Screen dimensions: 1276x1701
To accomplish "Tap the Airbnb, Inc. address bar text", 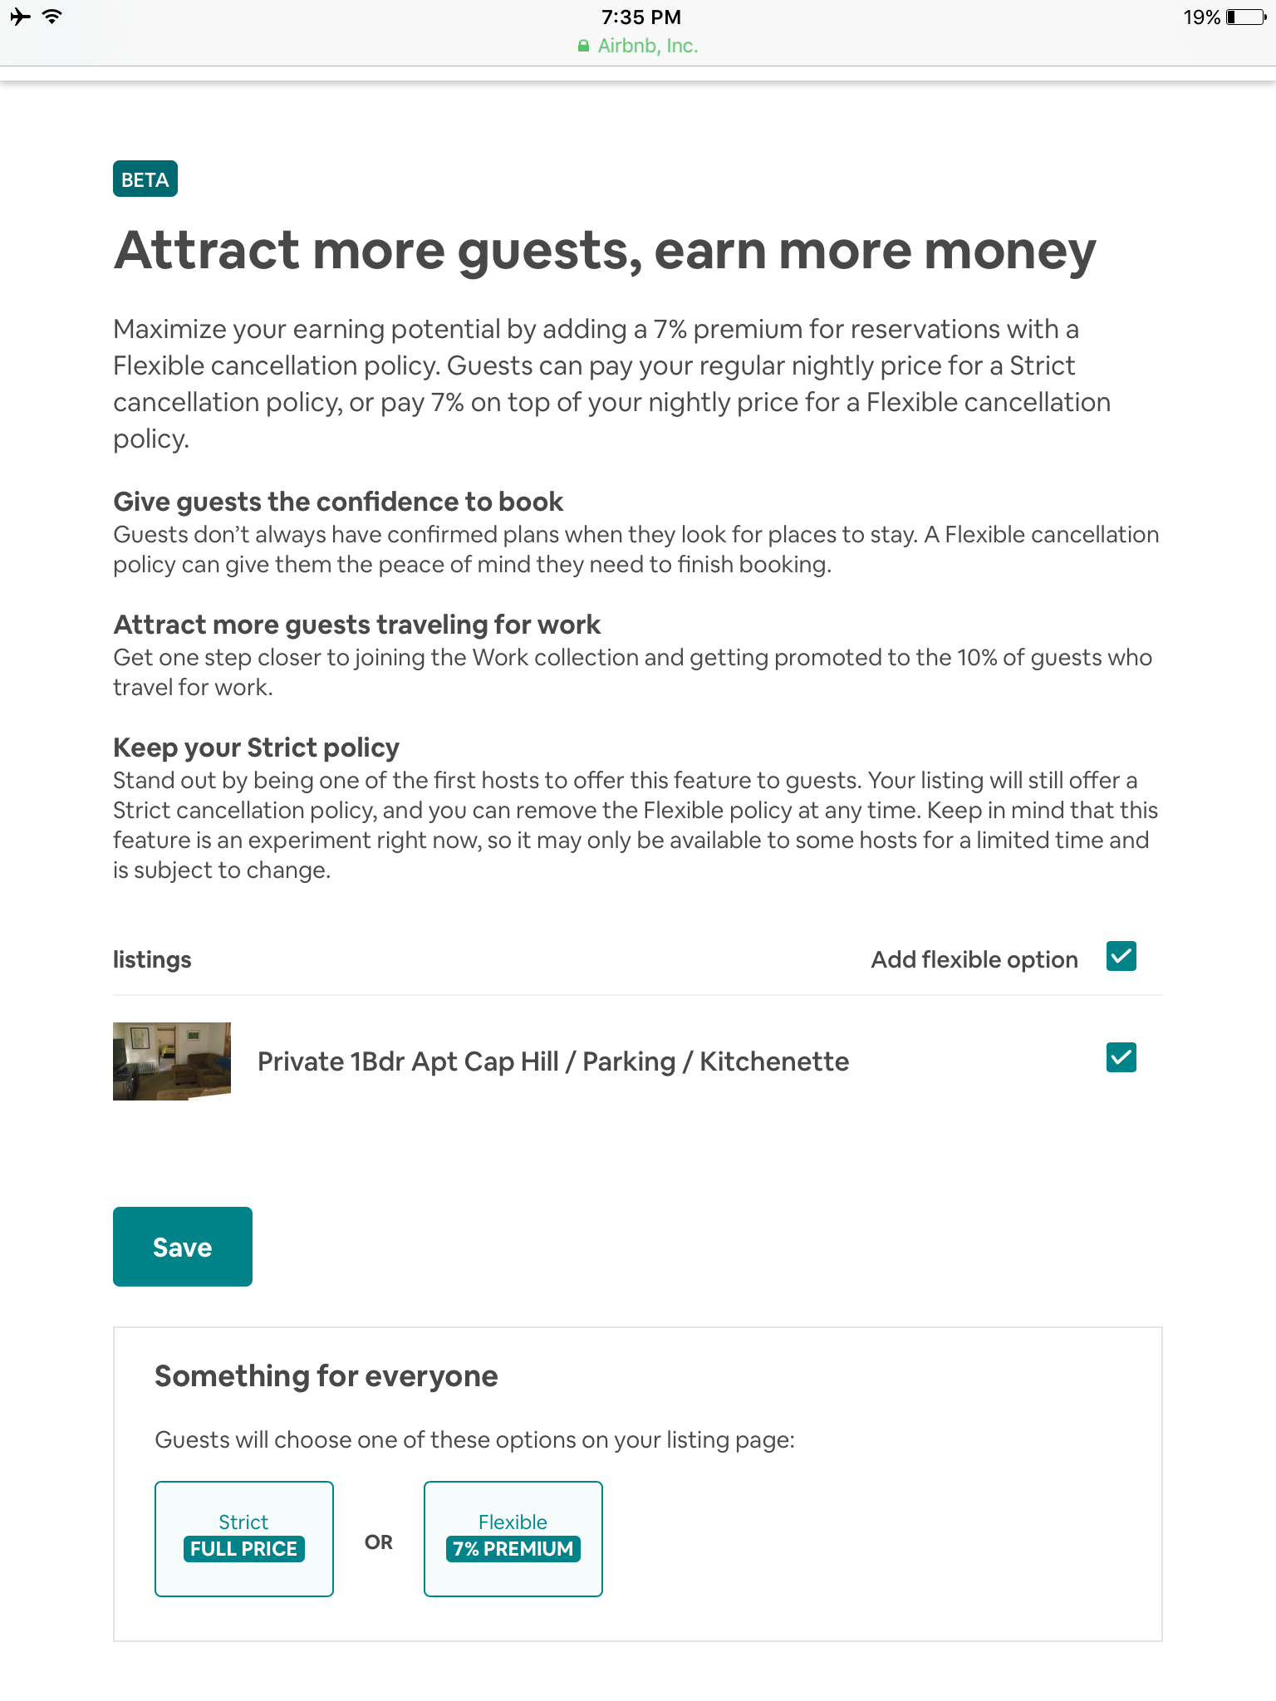I will pyautogui.click(x=647, y=46).
